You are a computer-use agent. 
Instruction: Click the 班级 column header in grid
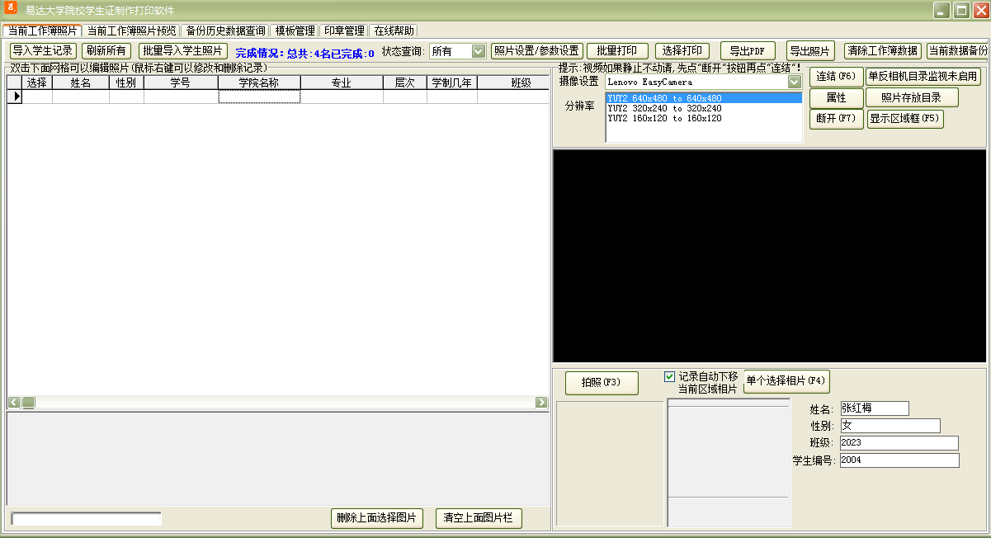(x=513, y=83)
